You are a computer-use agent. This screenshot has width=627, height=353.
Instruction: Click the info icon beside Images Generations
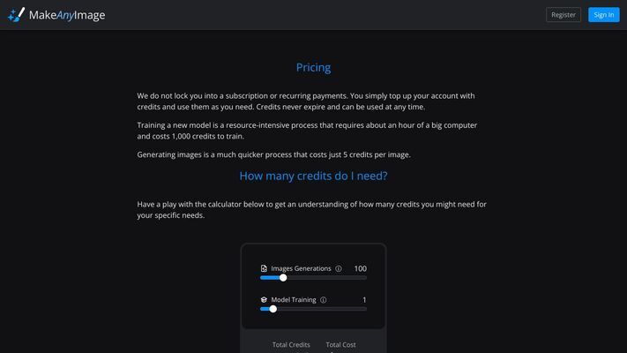(x=339, y=268)
